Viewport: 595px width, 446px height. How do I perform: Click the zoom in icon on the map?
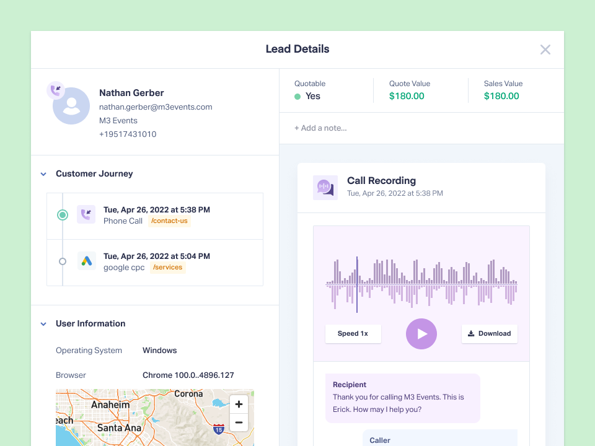(x=239, y=404)
